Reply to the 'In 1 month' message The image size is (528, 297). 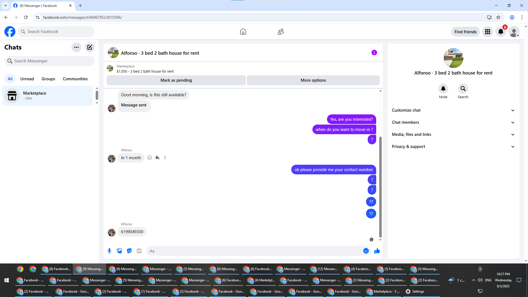(x=157, y=158)
